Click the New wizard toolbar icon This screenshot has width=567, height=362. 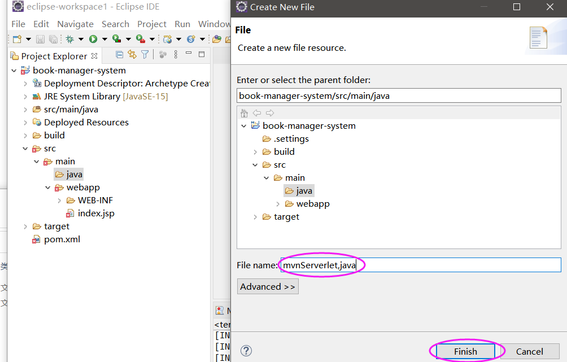pyautogui.click(x=17, y=39)
